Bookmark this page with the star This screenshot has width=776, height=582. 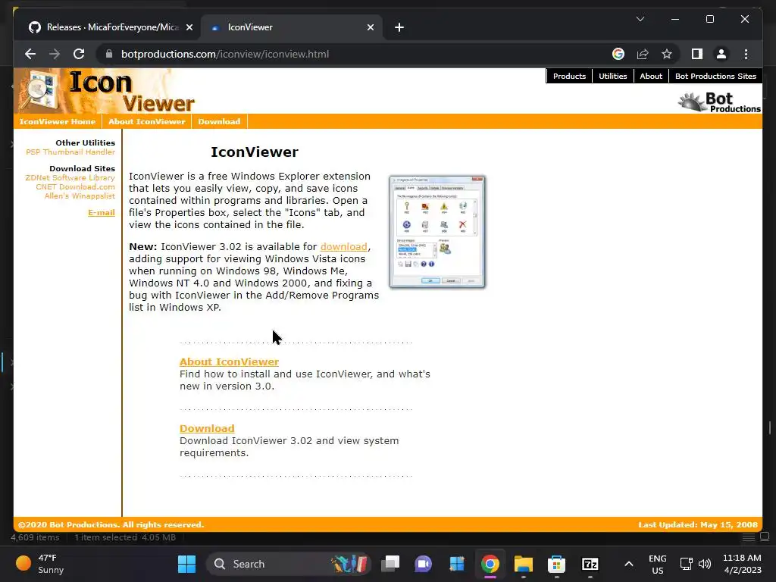coord(667,54)
